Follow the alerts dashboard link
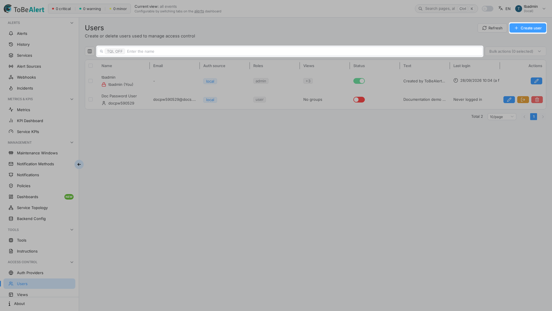This screenshot has width=552, height=311. [199, 11]
